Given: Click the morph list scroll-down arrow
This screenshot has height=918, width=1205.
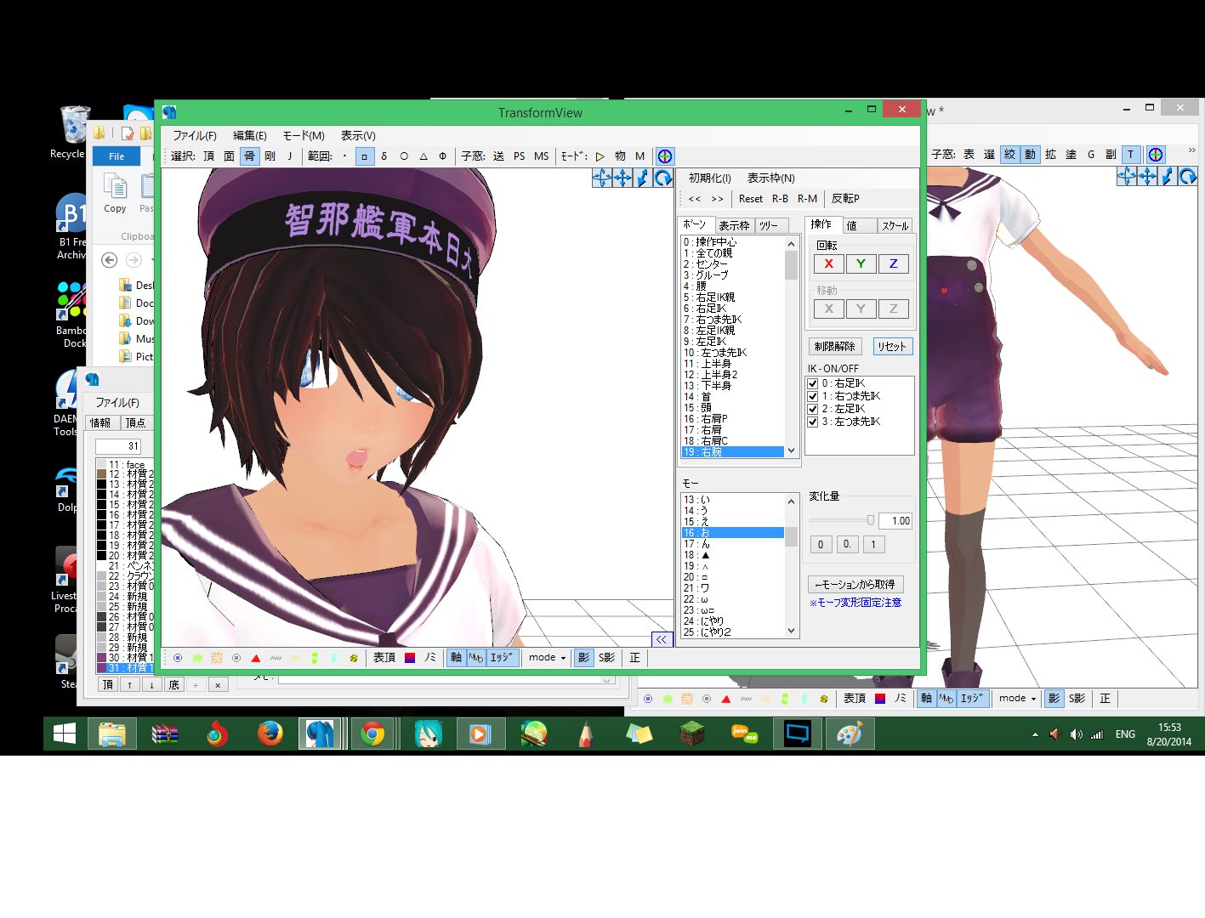Looking at the screenshot, I should click(792, 631).
